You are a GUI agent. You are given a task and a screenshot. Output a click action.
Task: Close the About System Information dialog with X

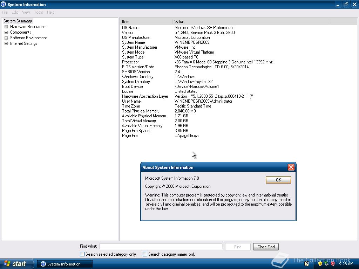point(291,167)
